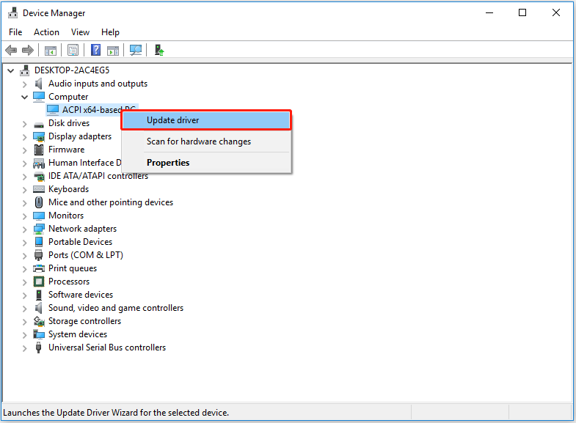Open the Action menu
Image resolution: width=576 pixels, height=423 pixels.
pos(46,32)
